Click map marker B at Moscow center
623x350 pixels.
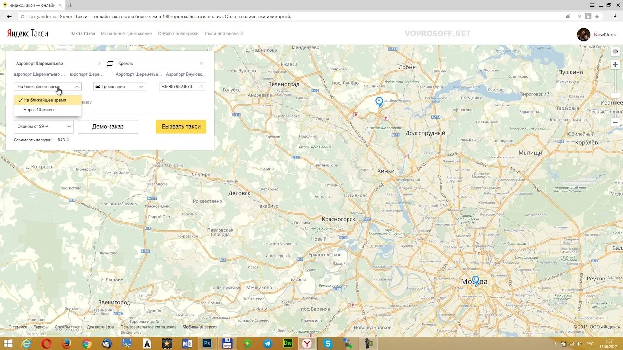476,280
